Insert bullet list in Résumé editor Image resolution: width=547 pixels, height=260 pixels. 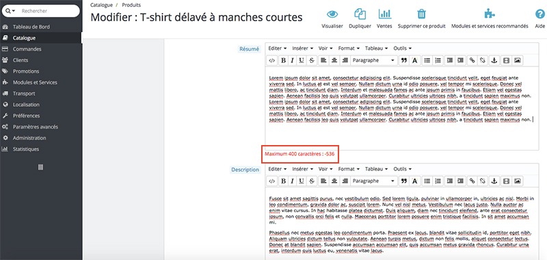[x=427, y=60]
